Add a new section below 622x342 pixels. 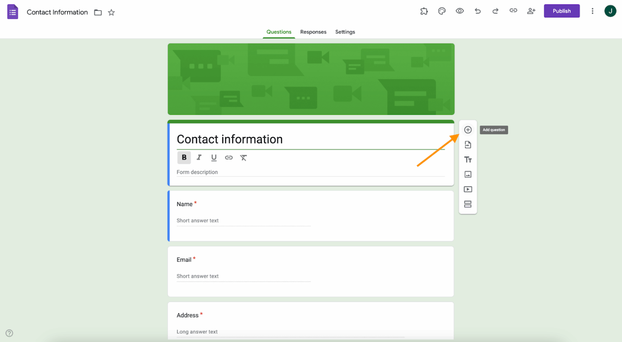(468, 204)
